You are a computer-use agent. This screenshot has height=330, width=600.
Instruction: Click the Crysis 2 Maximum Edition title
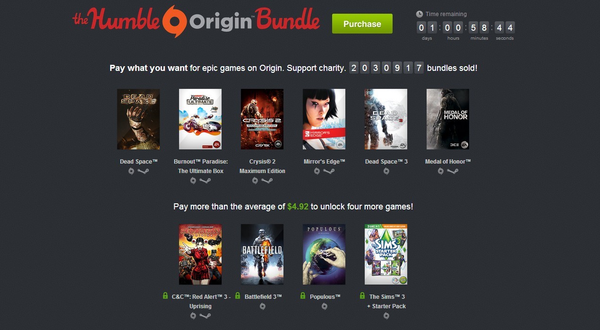(x=262, y=166)
